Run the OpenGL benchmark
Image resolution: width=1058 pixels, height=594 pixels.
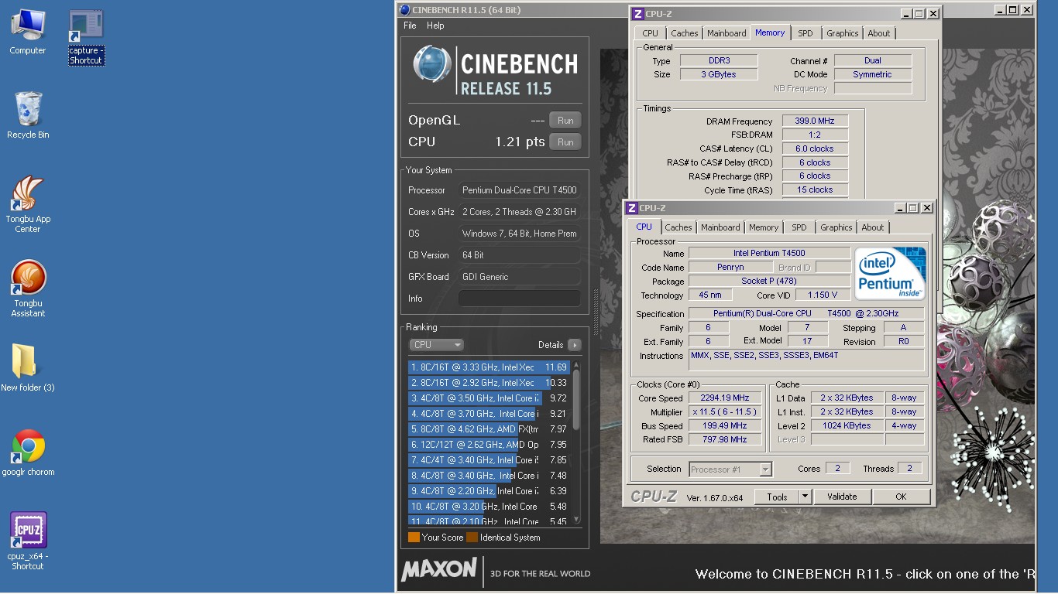565,121
